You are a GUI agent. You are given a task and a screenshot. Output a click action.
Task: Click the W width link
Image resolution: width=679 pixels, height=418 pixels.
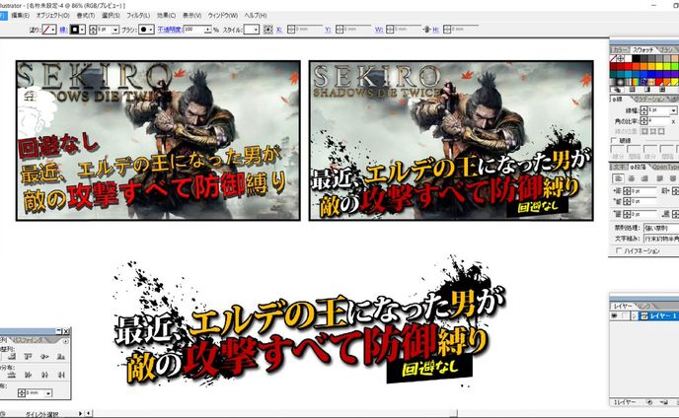(379, 30)
